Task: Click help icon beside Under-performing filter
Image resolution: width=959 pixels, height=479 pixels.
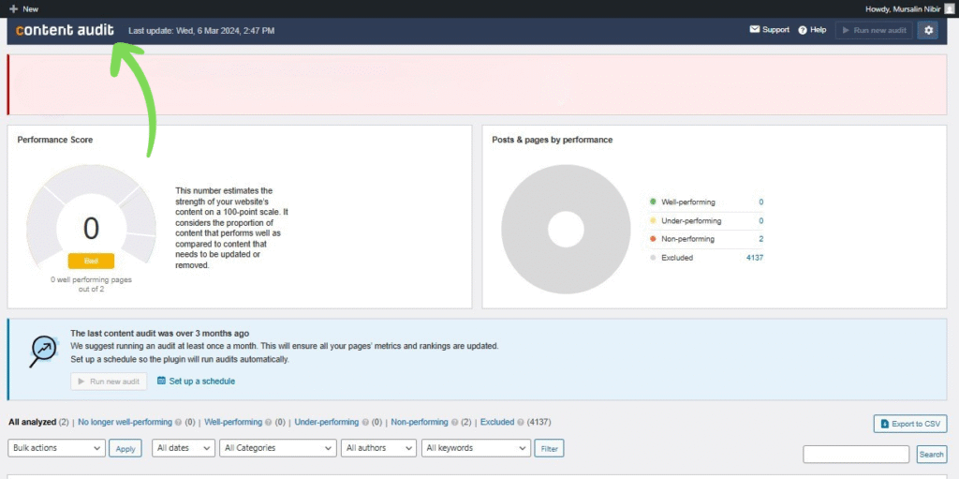Action: click(x=364, y=422)
